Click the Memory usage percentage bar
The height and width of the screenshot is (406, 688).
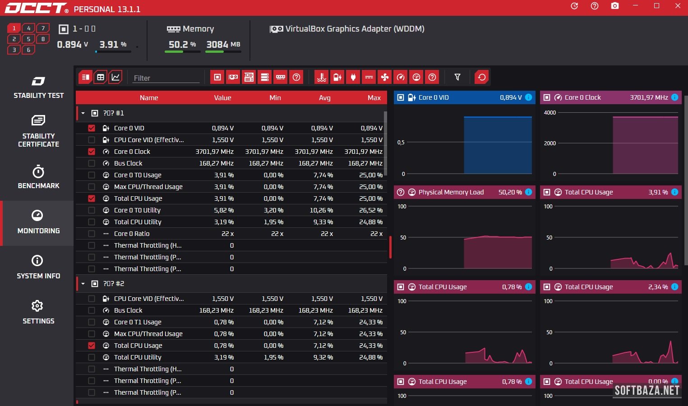click(x=182, y=51)
